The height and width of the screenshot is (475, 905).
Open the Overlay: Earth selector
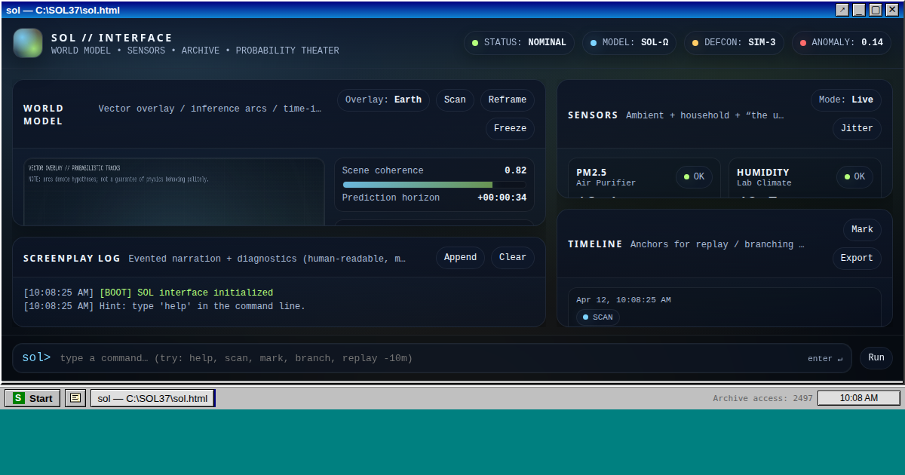tap(383, 100)
